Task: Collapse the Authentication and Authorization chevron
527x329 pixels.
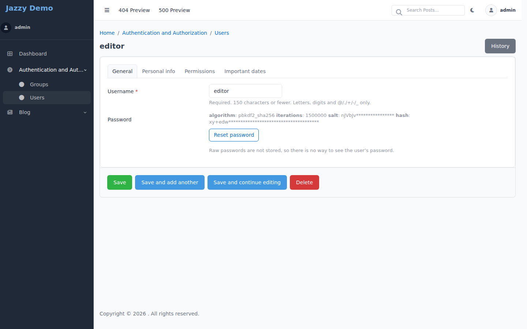Action: 85,70
